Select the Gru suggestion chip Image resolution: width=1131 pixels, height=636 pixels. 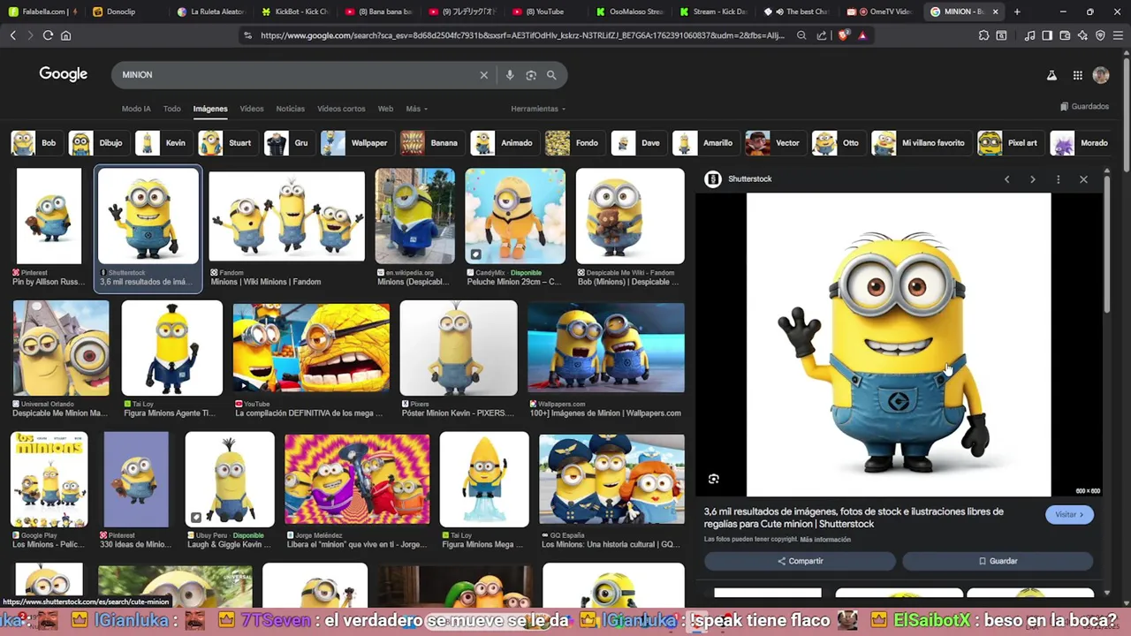pos(288,143)
